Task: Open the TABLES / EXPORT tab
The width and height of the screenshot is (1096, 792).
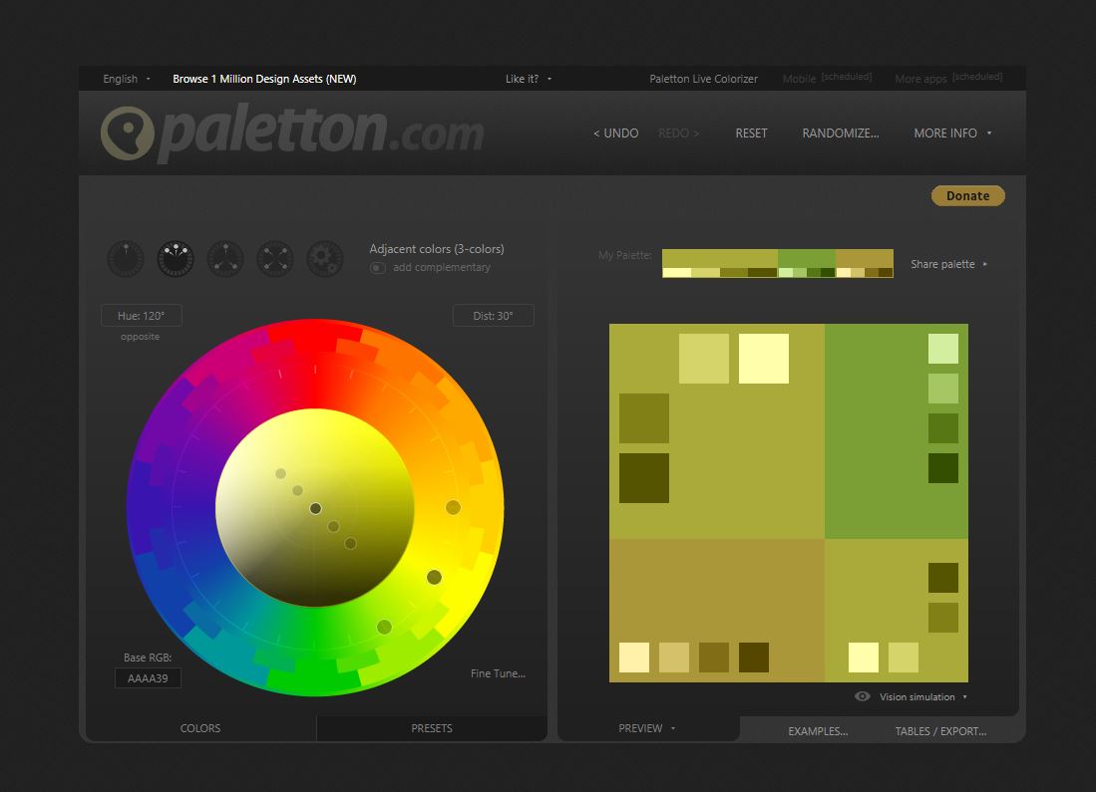Action: coord(940,731)
